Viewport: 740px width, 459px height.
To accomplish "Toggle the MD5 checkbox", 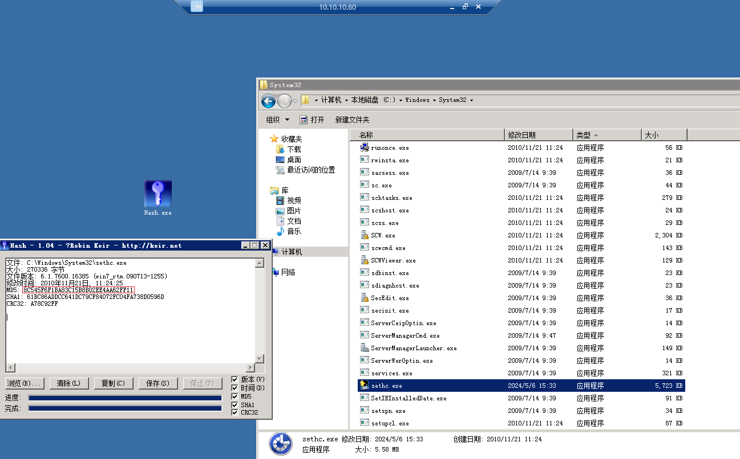I will (235, 396).
